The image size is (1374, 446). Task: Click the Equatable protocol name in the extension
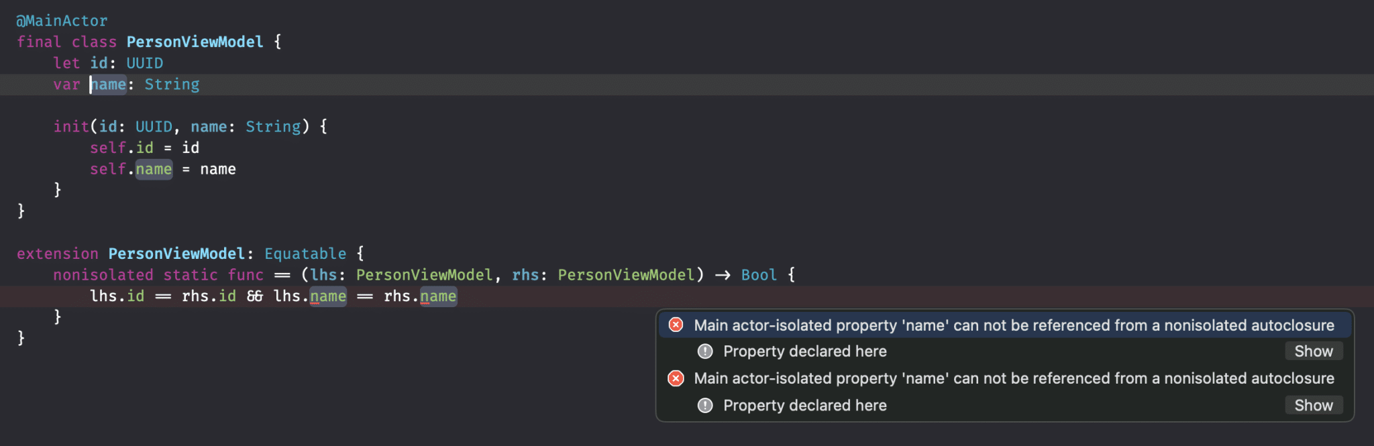click(x=305, y=254)
